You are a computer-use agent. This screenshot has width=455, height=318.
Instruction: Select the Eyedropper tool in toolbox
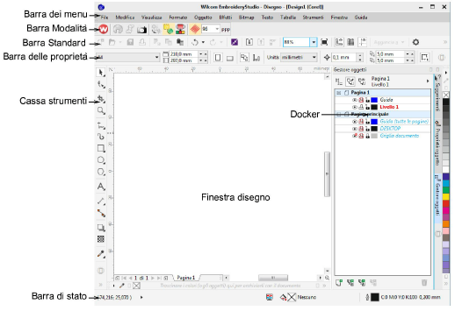pyautogui.click(x=101, y=254)
